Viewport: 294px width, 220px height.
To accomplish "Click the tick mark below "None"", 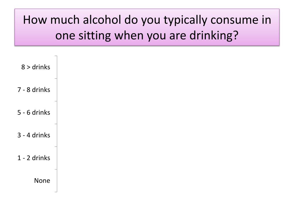I will pos(56,192).
